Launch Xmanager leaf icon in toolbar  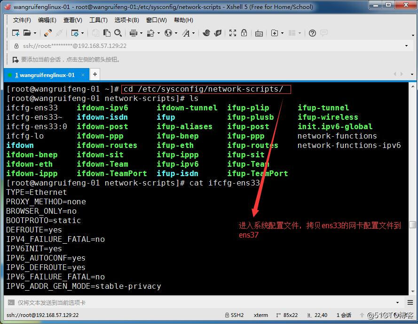(x=218, y=33)
